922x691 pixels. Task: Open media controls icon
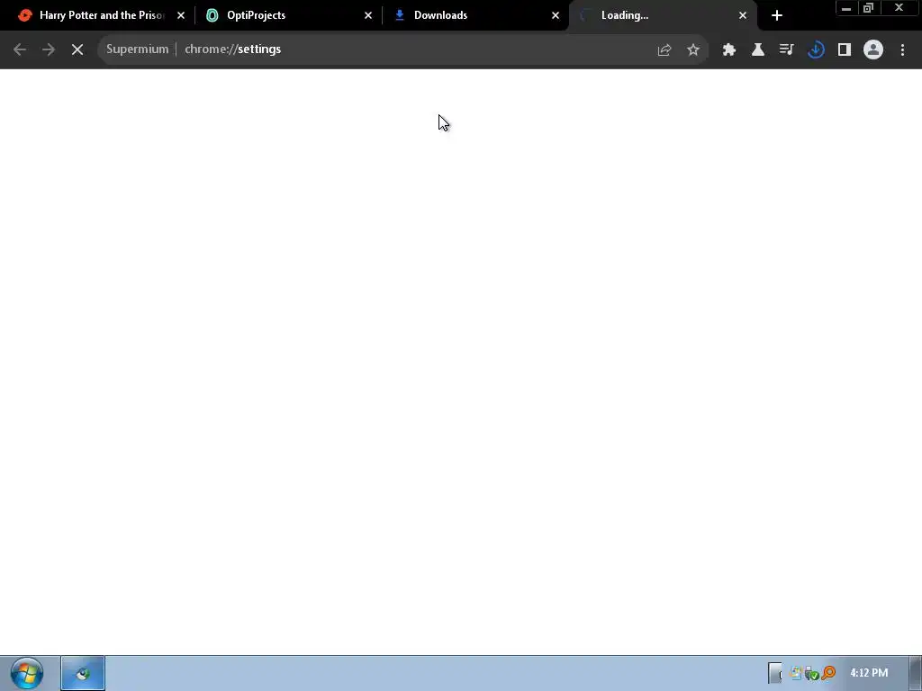[787, 50]
